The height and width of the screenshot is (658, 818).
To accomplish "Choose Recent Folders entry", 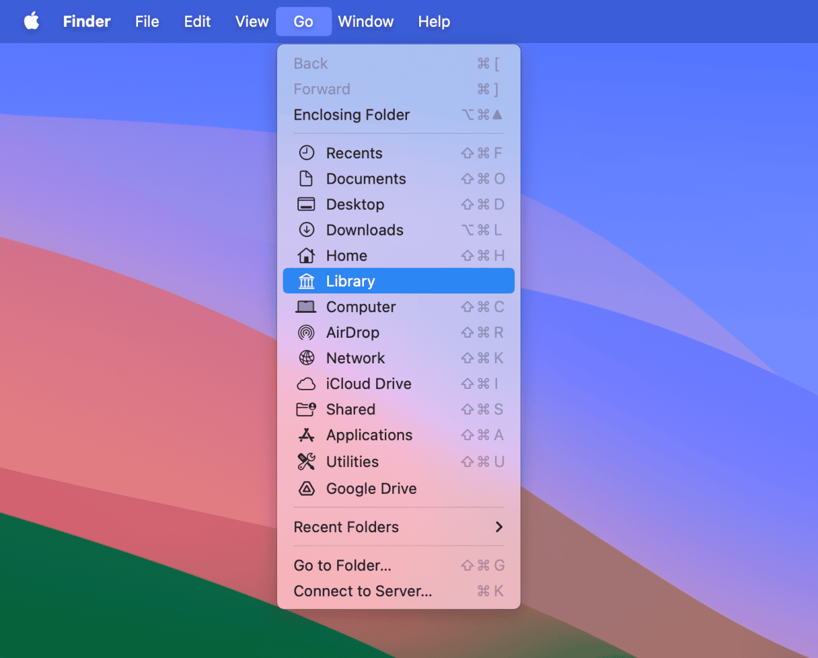I will pyautogui.click(x=399, y=527).
